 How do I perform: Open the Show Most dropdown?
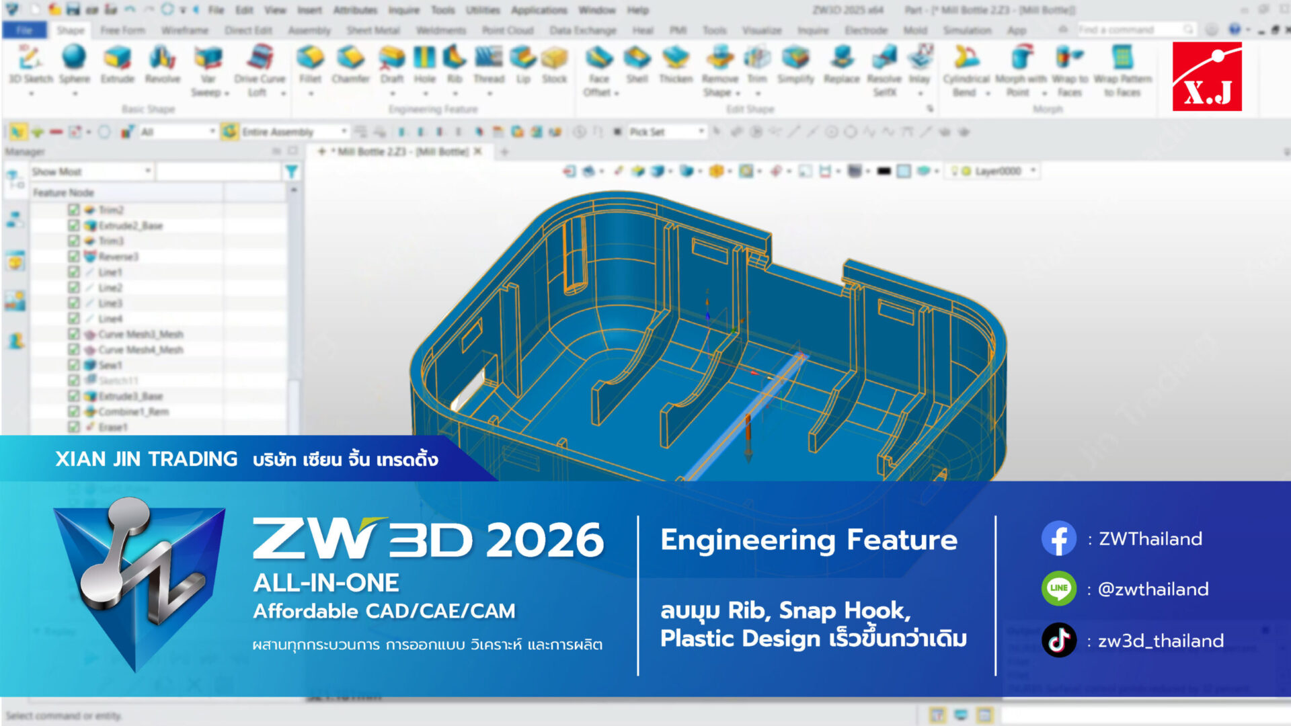tap(148, 172)
